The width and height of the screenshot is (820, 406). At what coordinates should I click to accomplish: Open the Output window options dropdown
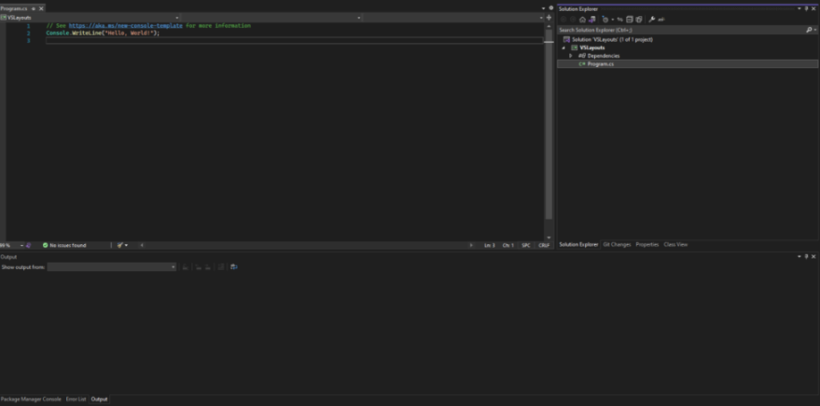[x=799, y=257]
